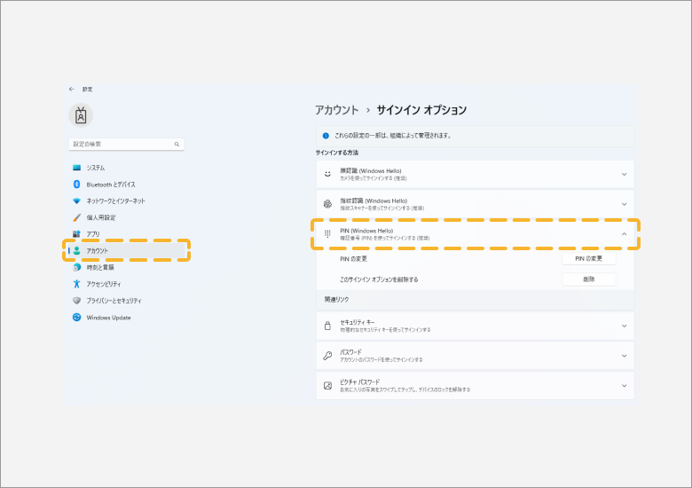This screenshot has height=488, width=692.
Task: Click the 削除 button
Action: (x=589, y=279)
